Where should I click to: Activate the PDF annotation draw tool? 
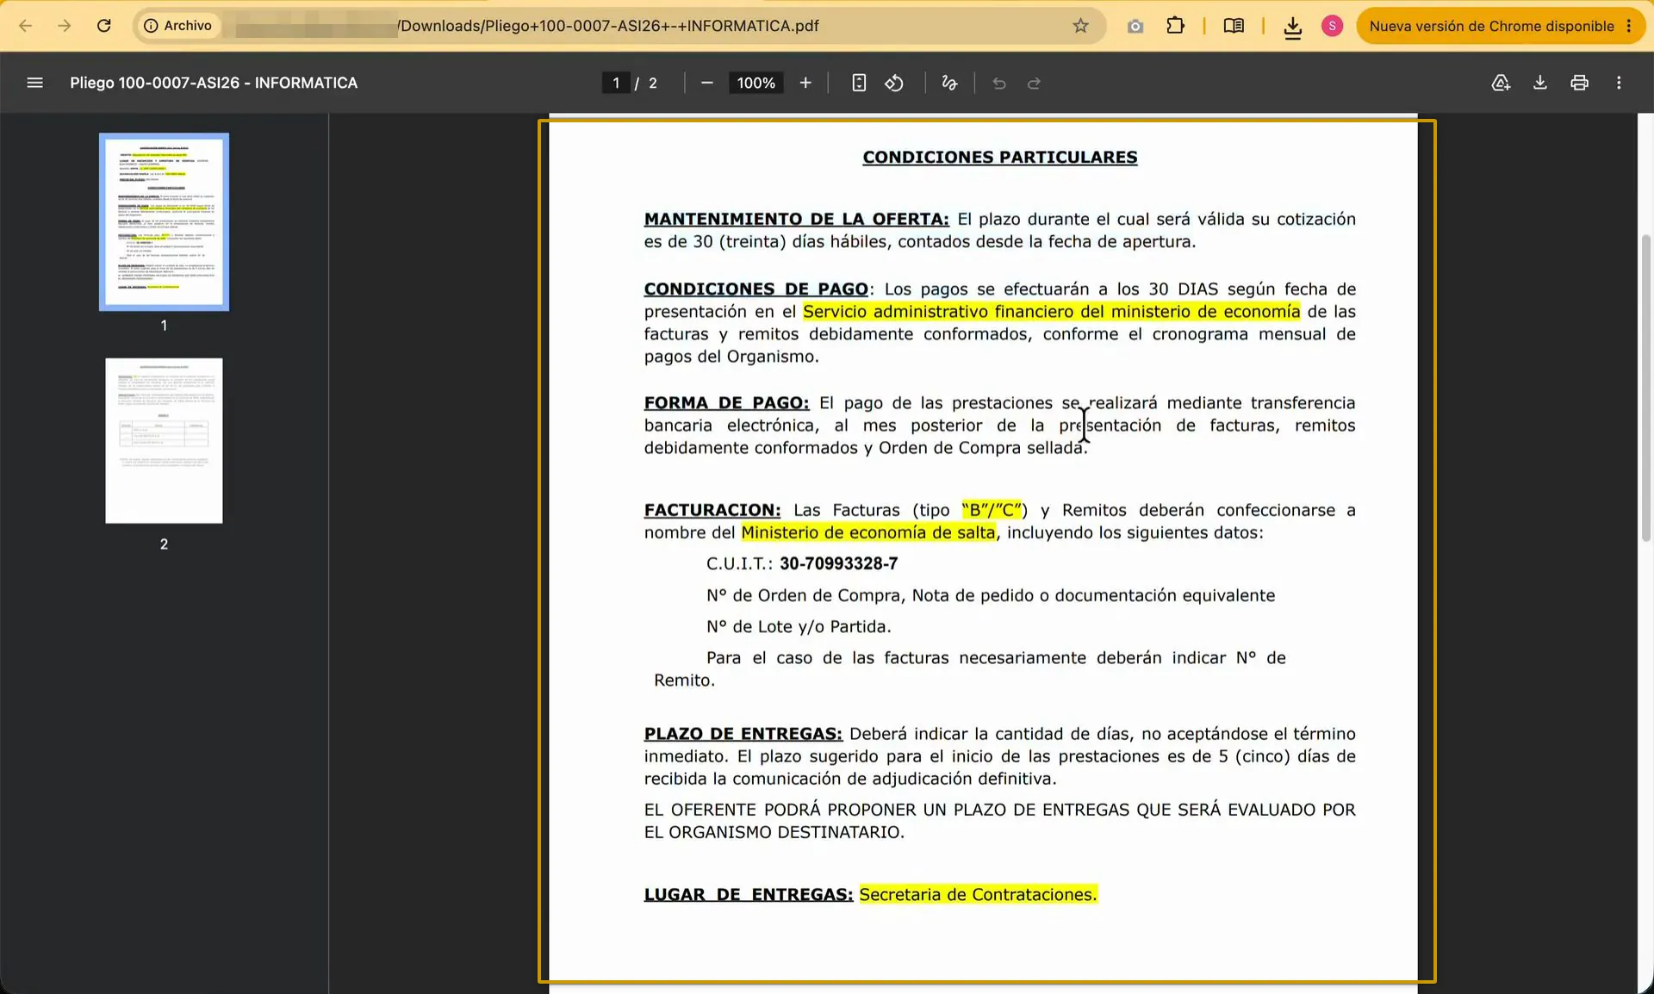(x=949, y=83)
